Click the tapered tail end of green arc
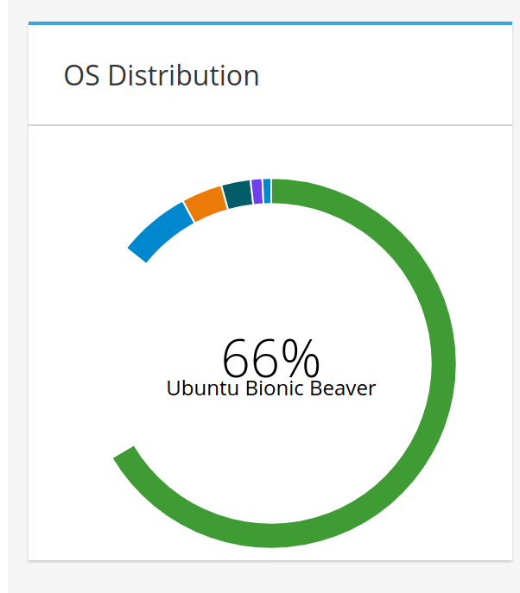Viewport: 520px width, 593px height. (x=124, y=452)
